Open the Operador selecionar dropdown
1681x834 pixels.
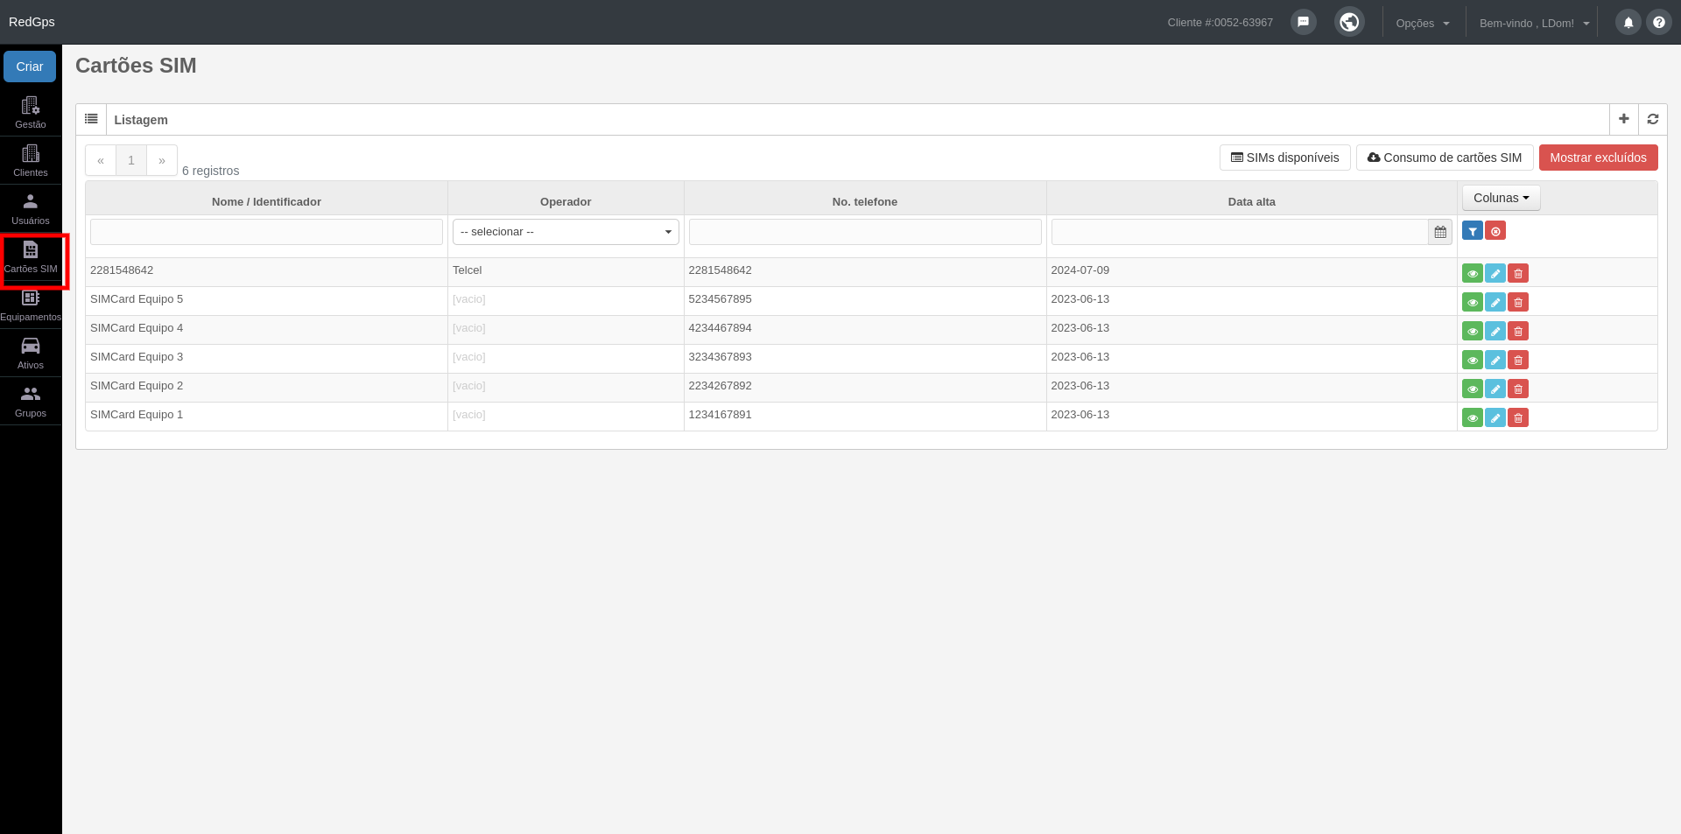[566, 232]
